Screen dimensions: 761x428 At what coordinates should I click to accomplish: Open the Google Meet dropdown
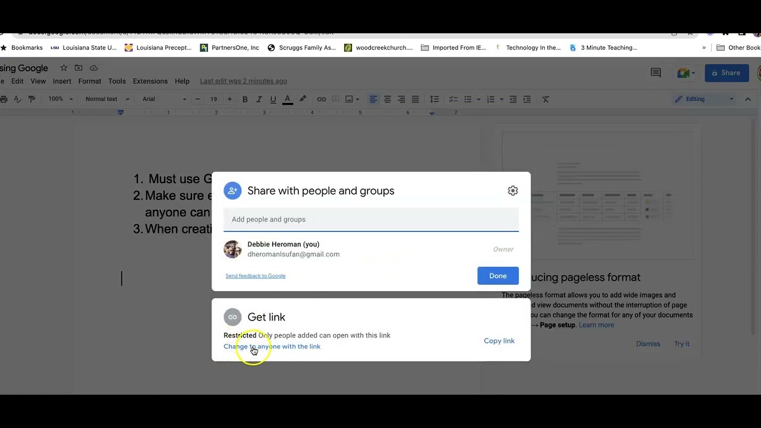point(686,73)
